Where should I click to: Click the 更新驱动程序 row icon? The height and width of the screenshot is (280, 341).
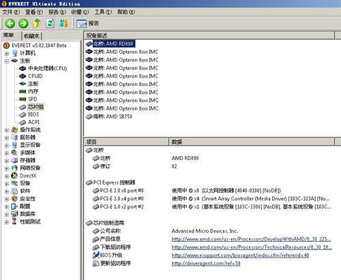95,264
